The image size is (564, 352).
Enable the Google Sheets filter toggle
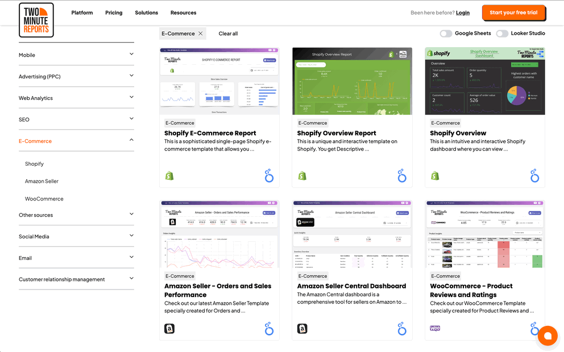[x=446, y=33]
